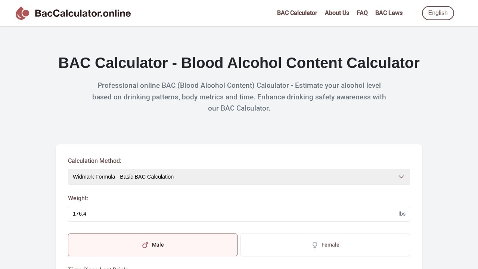This screenshot has height=269, width=478.
Task: Open the FAQ nav link
Action: 362,13
